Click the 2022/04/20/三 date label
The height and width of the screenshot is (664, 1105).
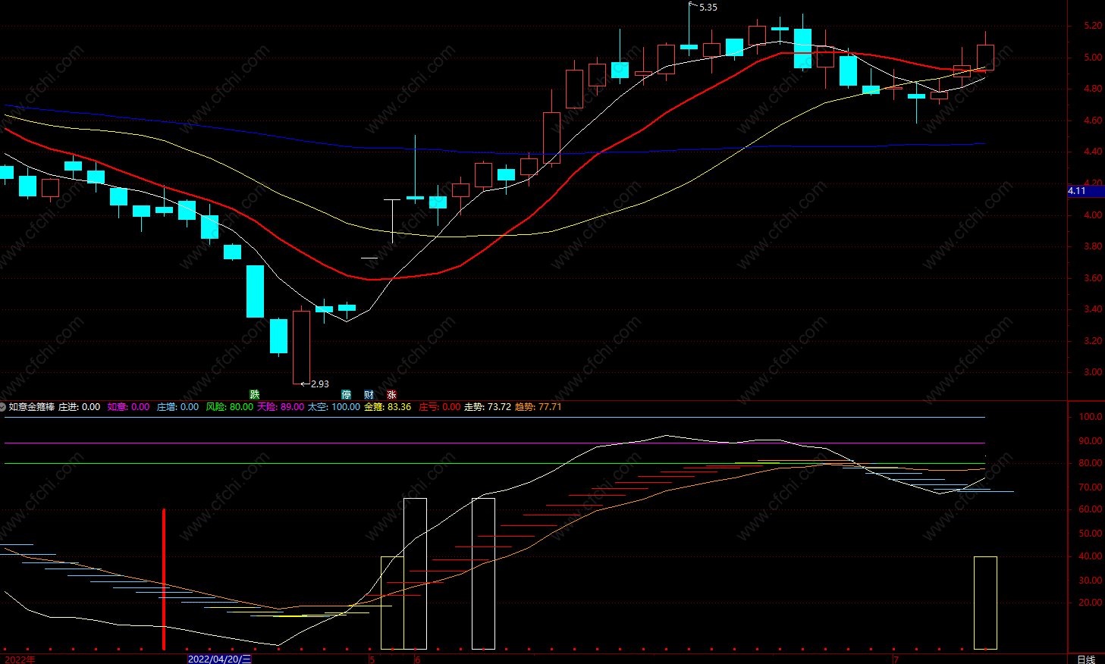pyautogui.click(x=220, y=659)
